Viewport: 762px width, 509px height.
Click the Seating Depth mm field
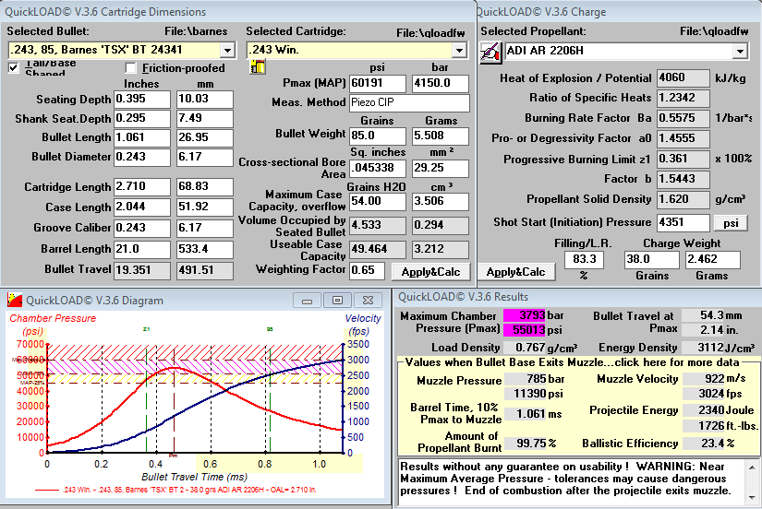coord(205,99)
